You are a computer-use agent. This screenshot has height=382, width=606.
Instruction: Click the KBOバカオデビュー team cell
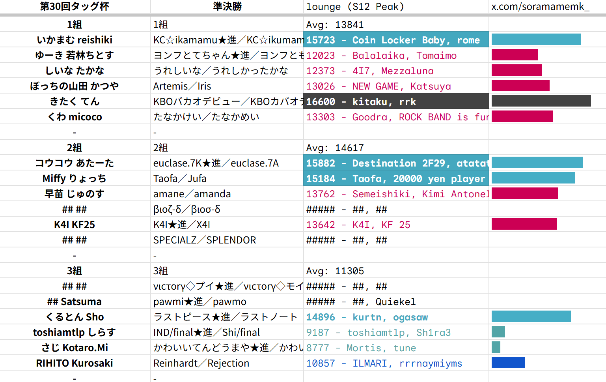(x=227, y=101)
